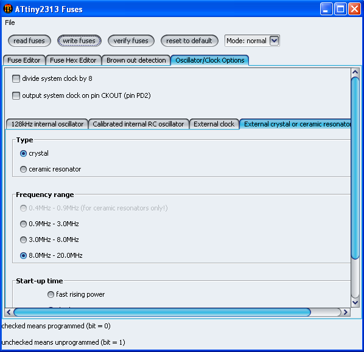Image resolution: width=364 pixels, height=352 pixels.
Task: Click the horizontal scrollbar right arrow
Action: (x=345, y=312)
